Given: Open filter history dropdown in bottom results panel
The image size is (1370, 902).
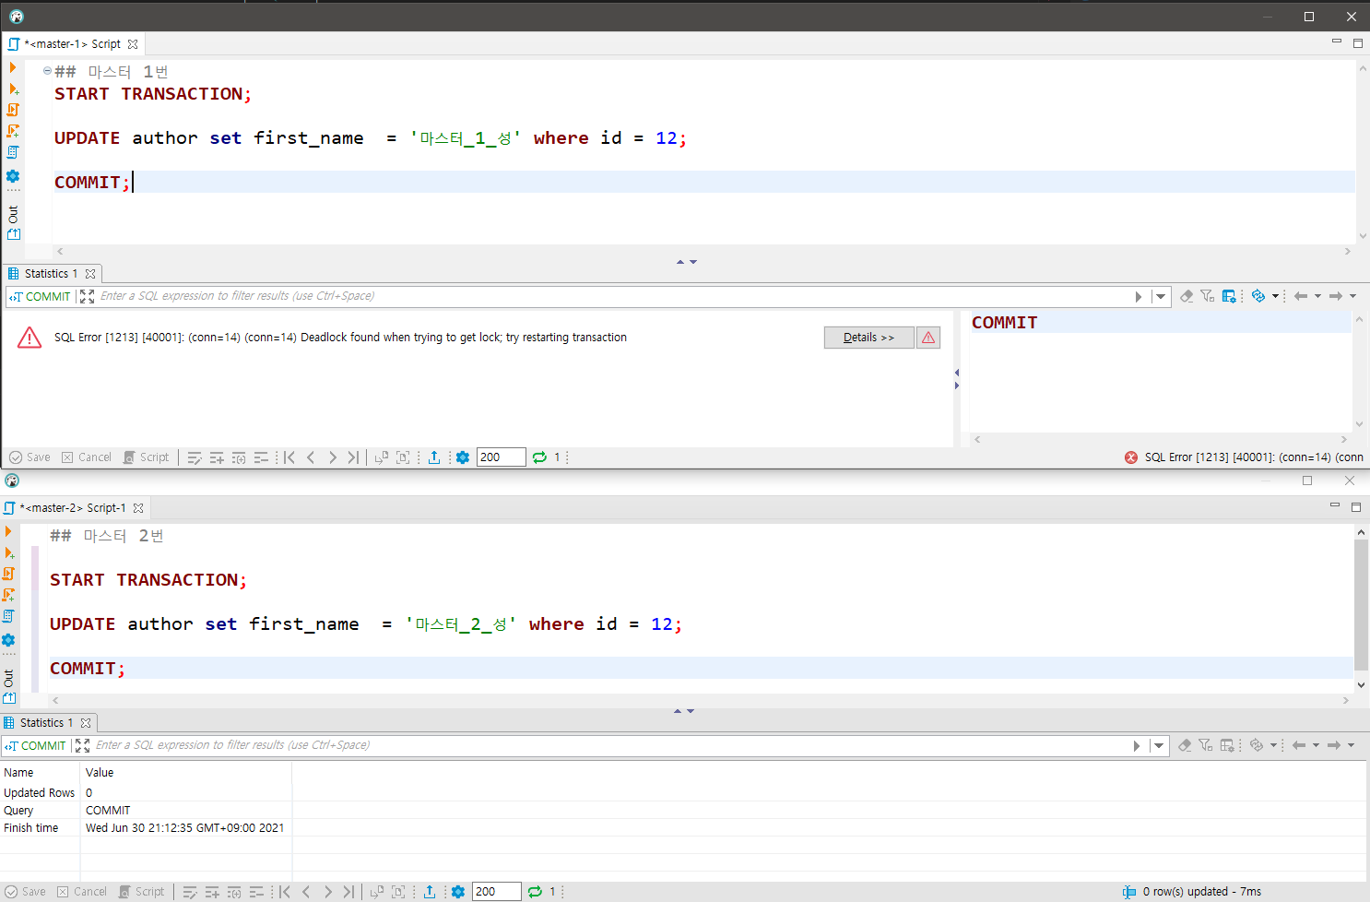Looking at the screenshot, I should 1159,745.
